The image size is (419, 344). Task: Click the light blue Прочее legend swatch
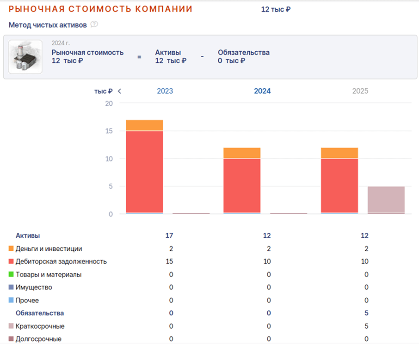pyautogui.click(x=11, y=300)
